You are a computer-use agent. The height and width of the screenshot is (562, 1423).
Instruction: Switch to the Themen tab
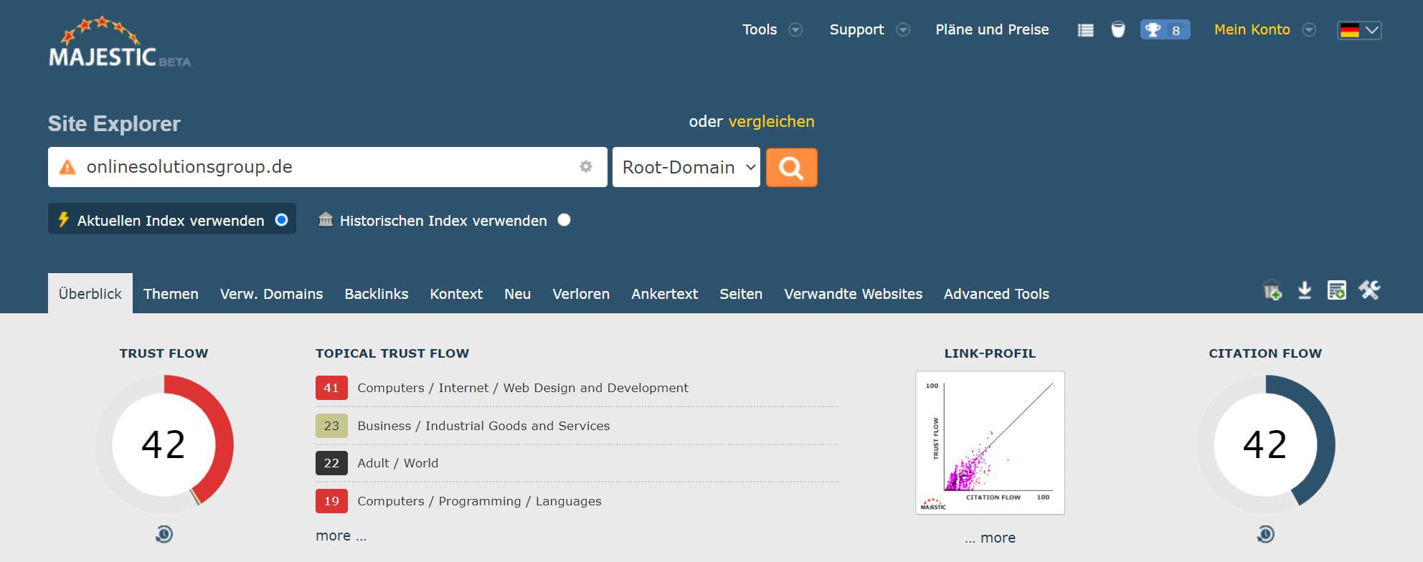(171, 294)
